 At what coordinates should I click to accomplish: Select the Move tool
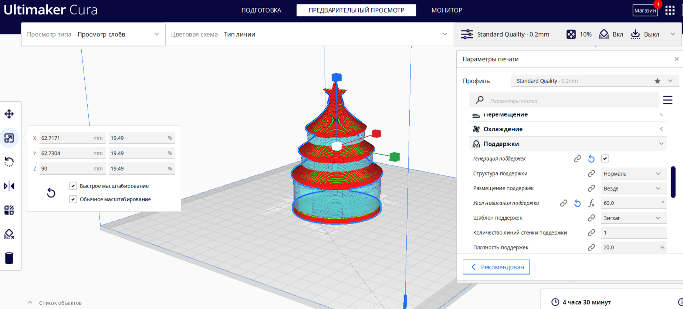coord(9,114)
